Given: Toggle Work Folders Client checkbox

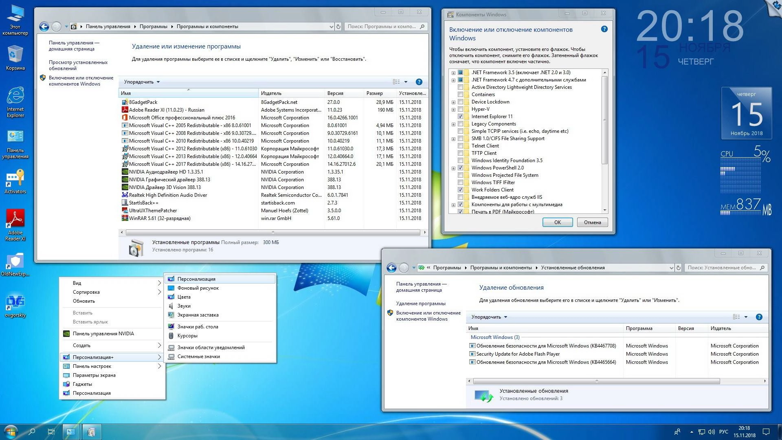Looking at the screenshot, I should coord(460,190).
